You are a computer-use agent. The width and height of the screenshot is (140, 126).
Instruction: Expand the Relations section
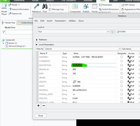coord(37,40)
